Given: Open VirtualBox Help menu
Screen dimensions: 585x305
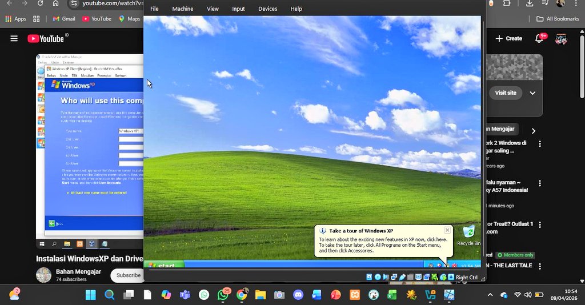Looking at the screenshot, I should pos(296,9).
